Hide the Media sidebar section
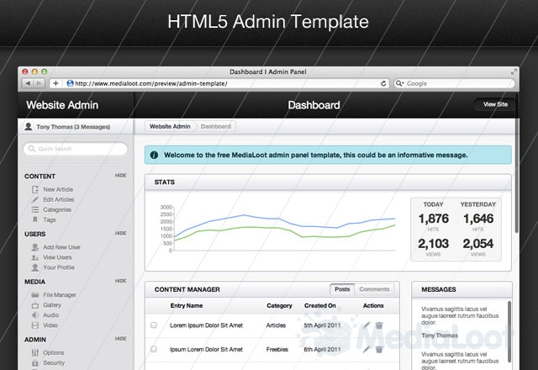 click(x=121, y=281)
